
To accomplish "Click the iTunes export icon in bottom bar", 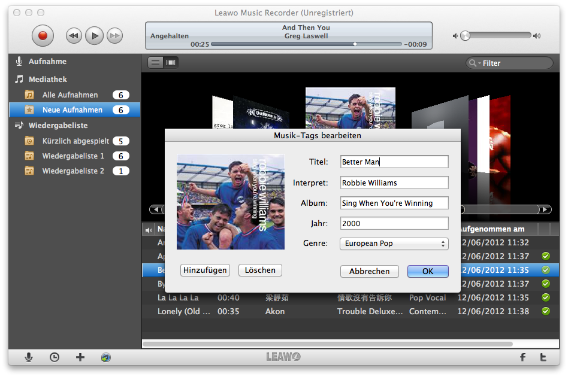I will pyautogui.click(x=106, y=357).
